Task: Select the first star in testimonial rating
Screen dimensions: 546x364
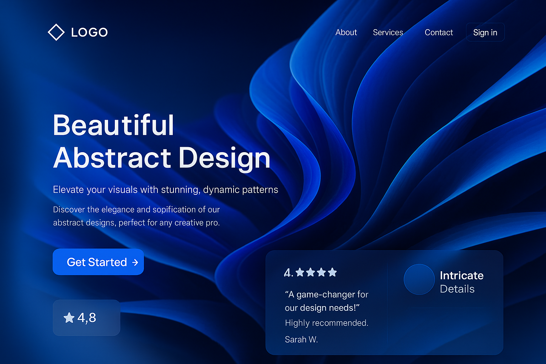Action: pyautogui.click(x=300, y=272)
